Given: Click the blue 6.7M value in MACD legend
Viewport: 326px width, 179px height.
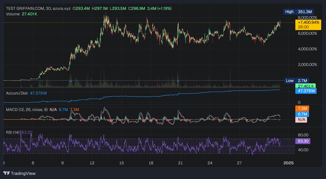Looking at the screenshot, I should (x=63, y=109).
